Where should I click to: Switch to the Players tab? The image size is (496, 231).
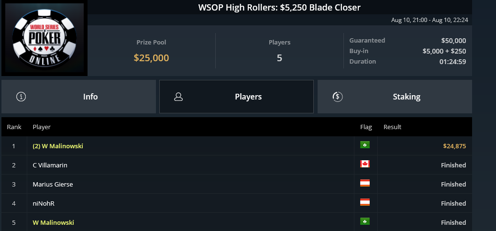click(x=236, y=97)
